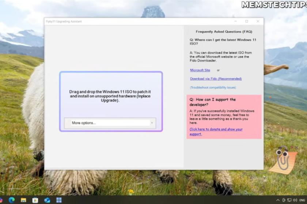
Task: Open the Microsoft Site link
Action: tap(200, 70)
